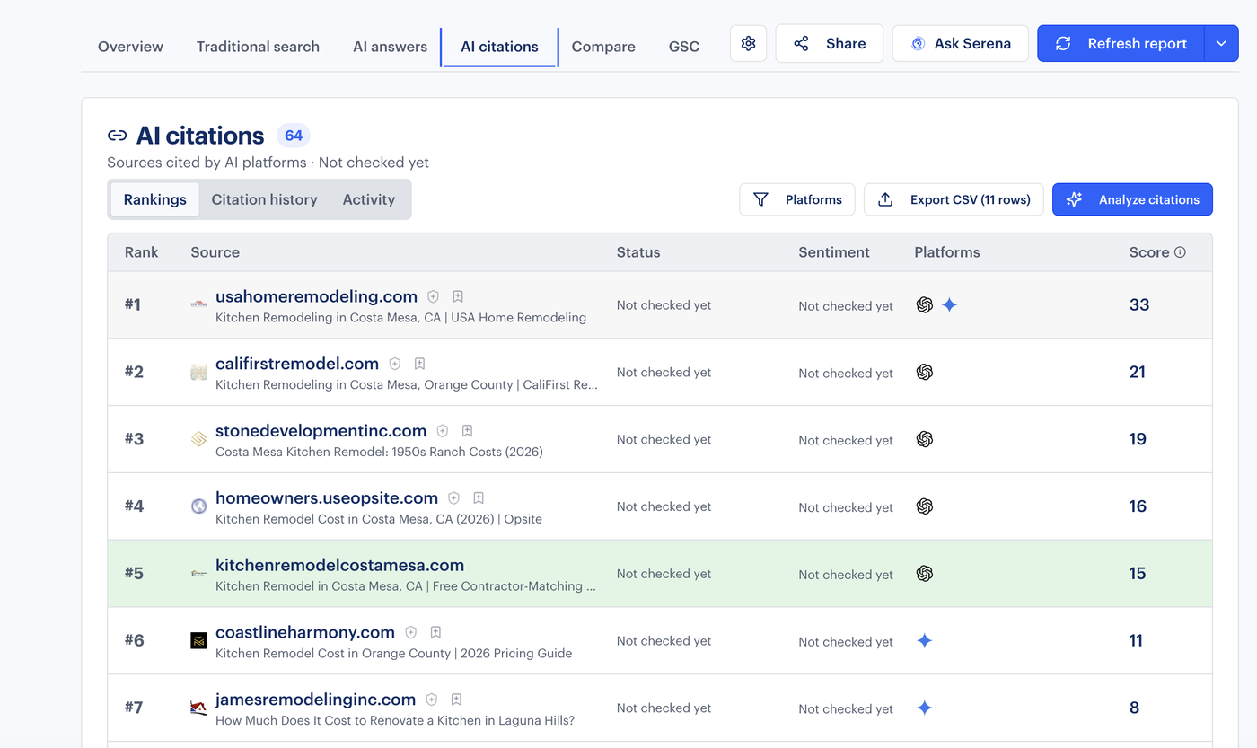
Task: Select the Compare tab
Action: [603, 47]
